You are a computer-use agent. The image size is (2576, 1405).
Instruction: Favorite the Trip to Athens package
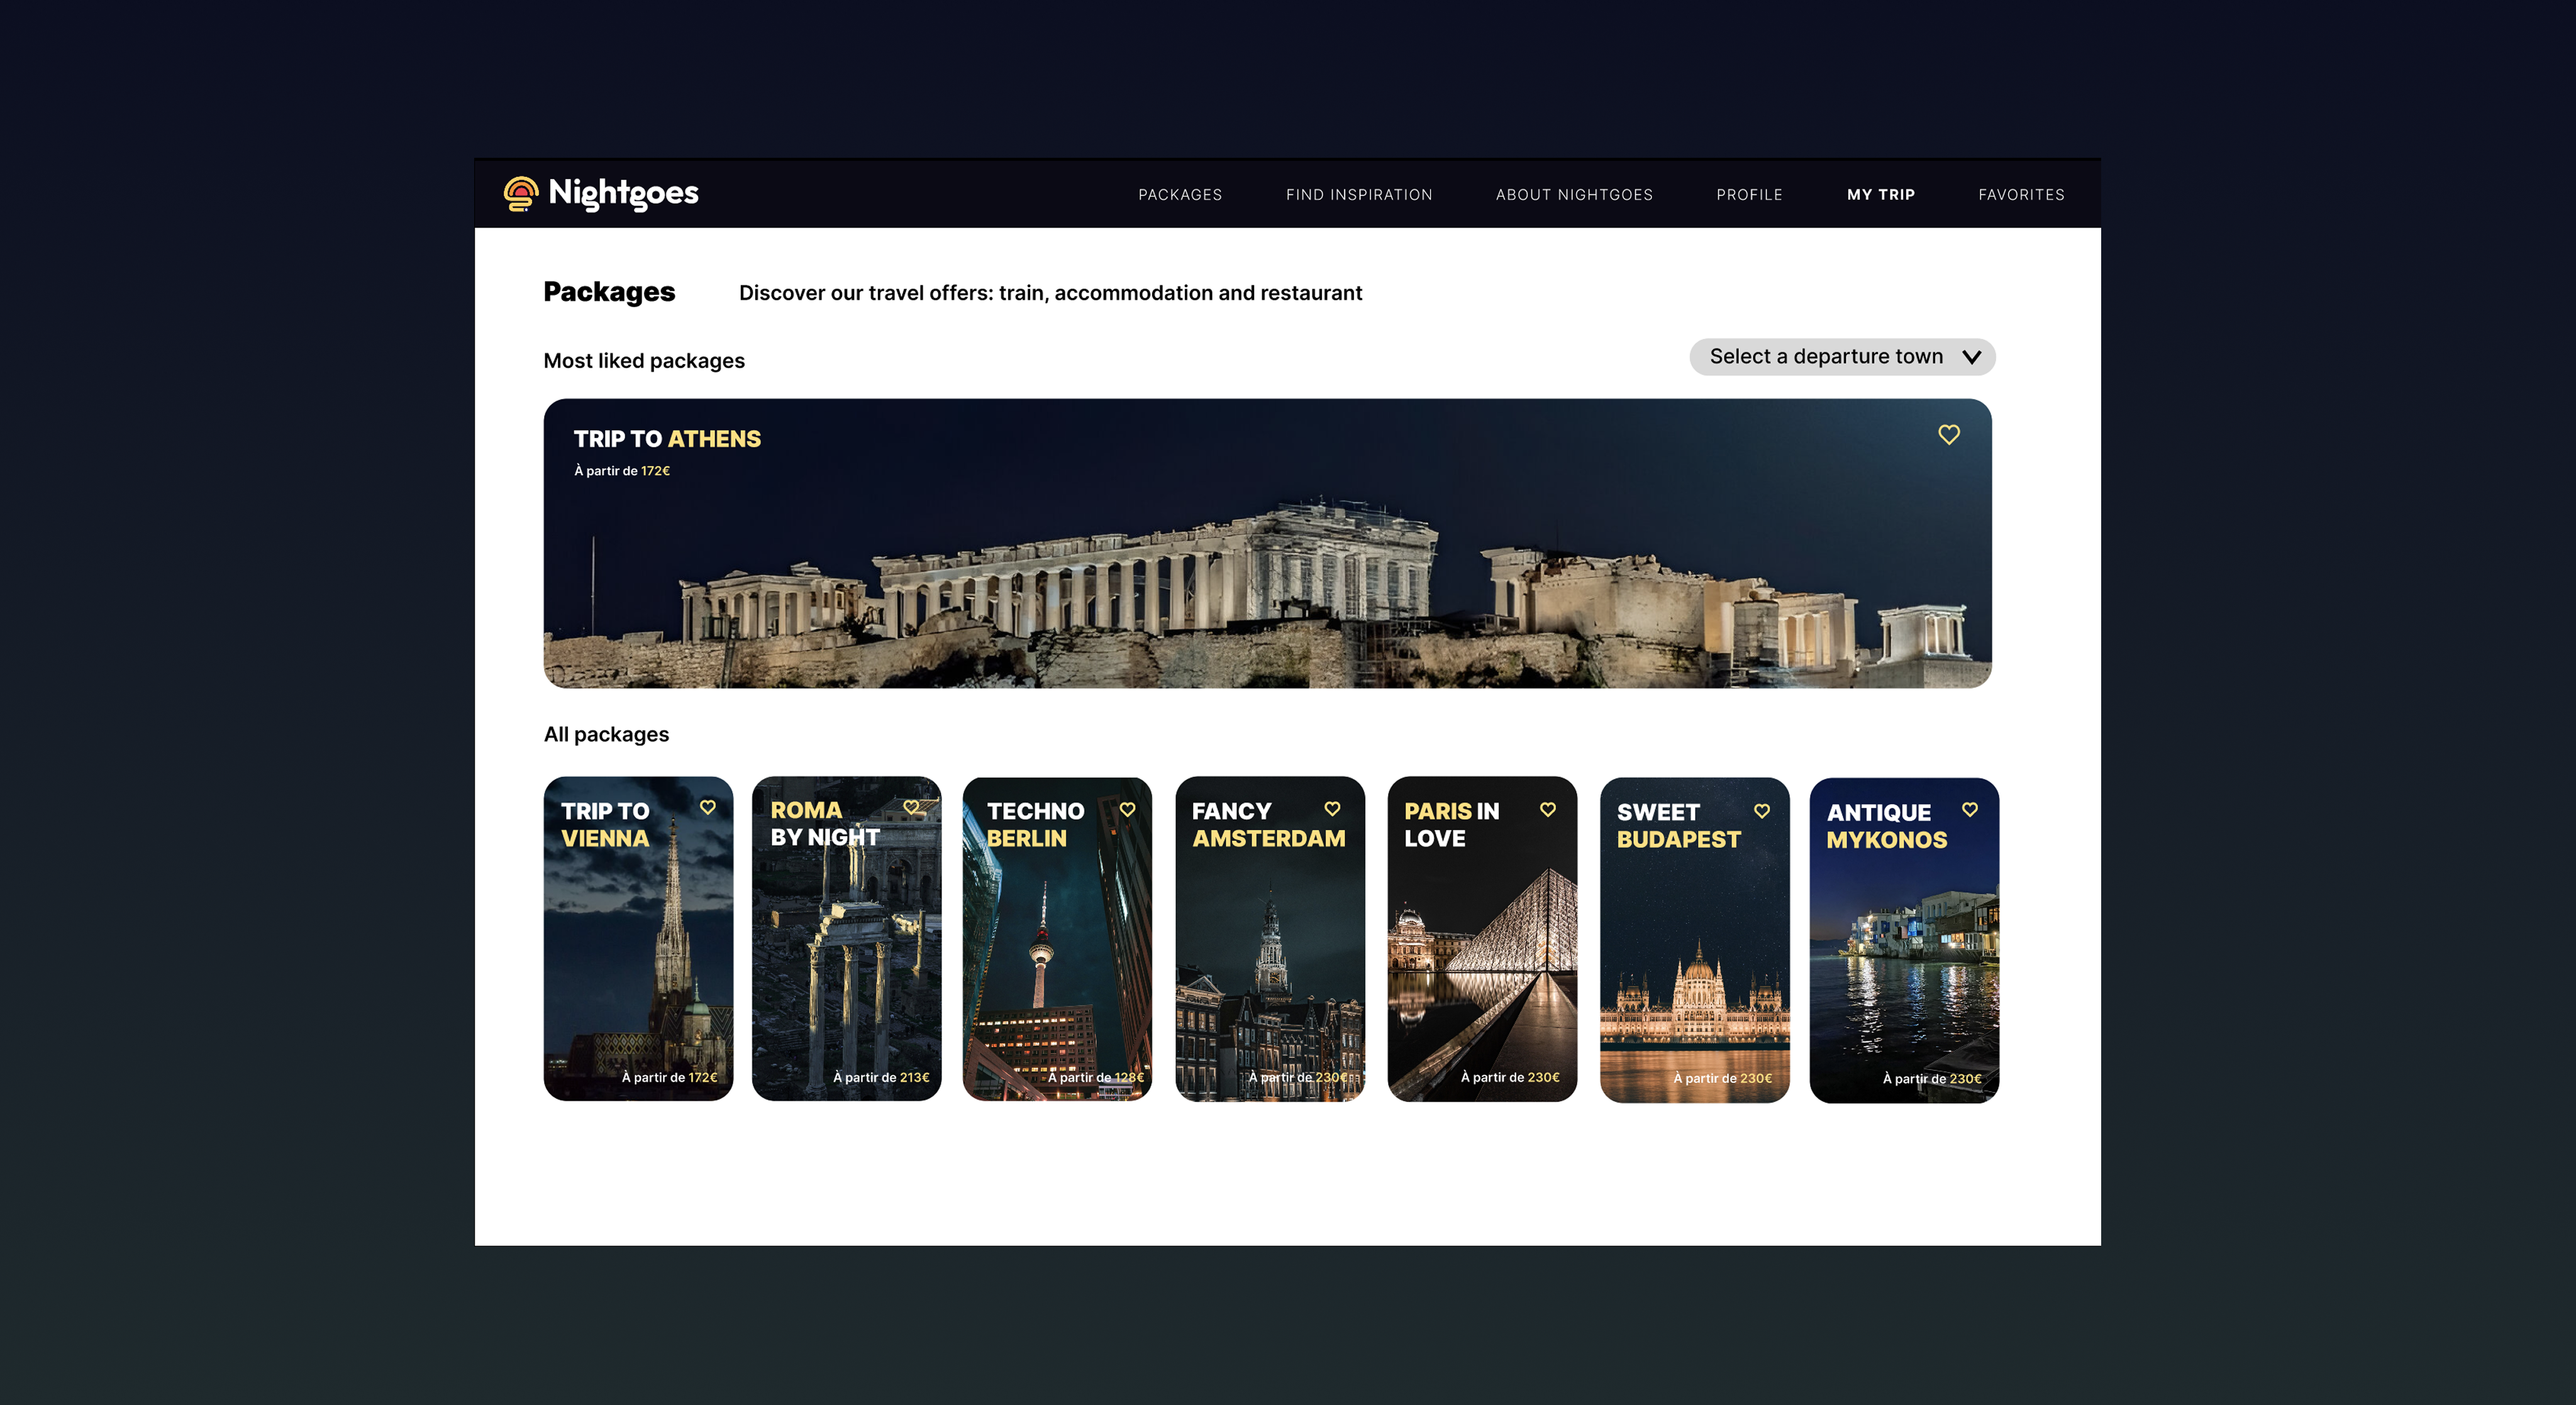[1948, 434]
